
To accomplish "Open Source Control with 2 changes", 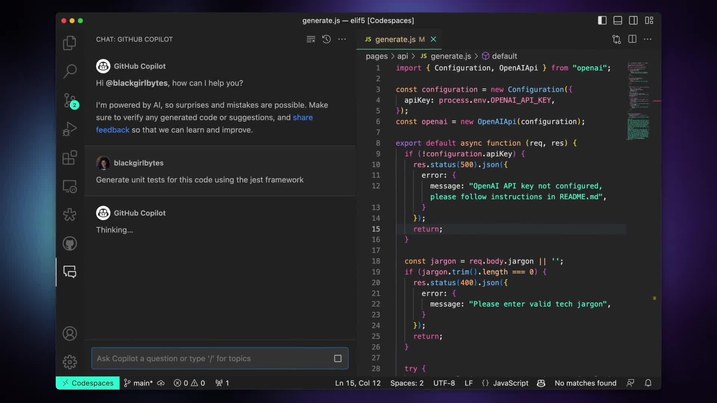I will (70, 100).
